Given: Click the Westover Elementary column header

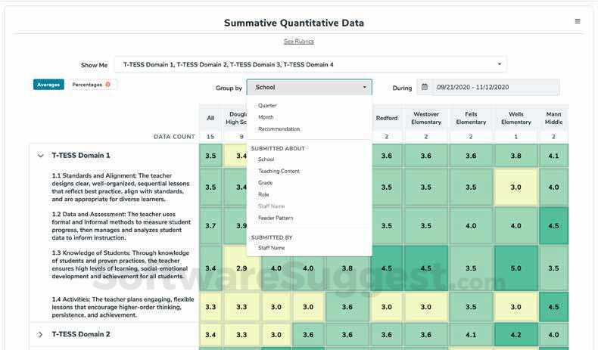Looking at the screenshot, I should click(426, 118).
